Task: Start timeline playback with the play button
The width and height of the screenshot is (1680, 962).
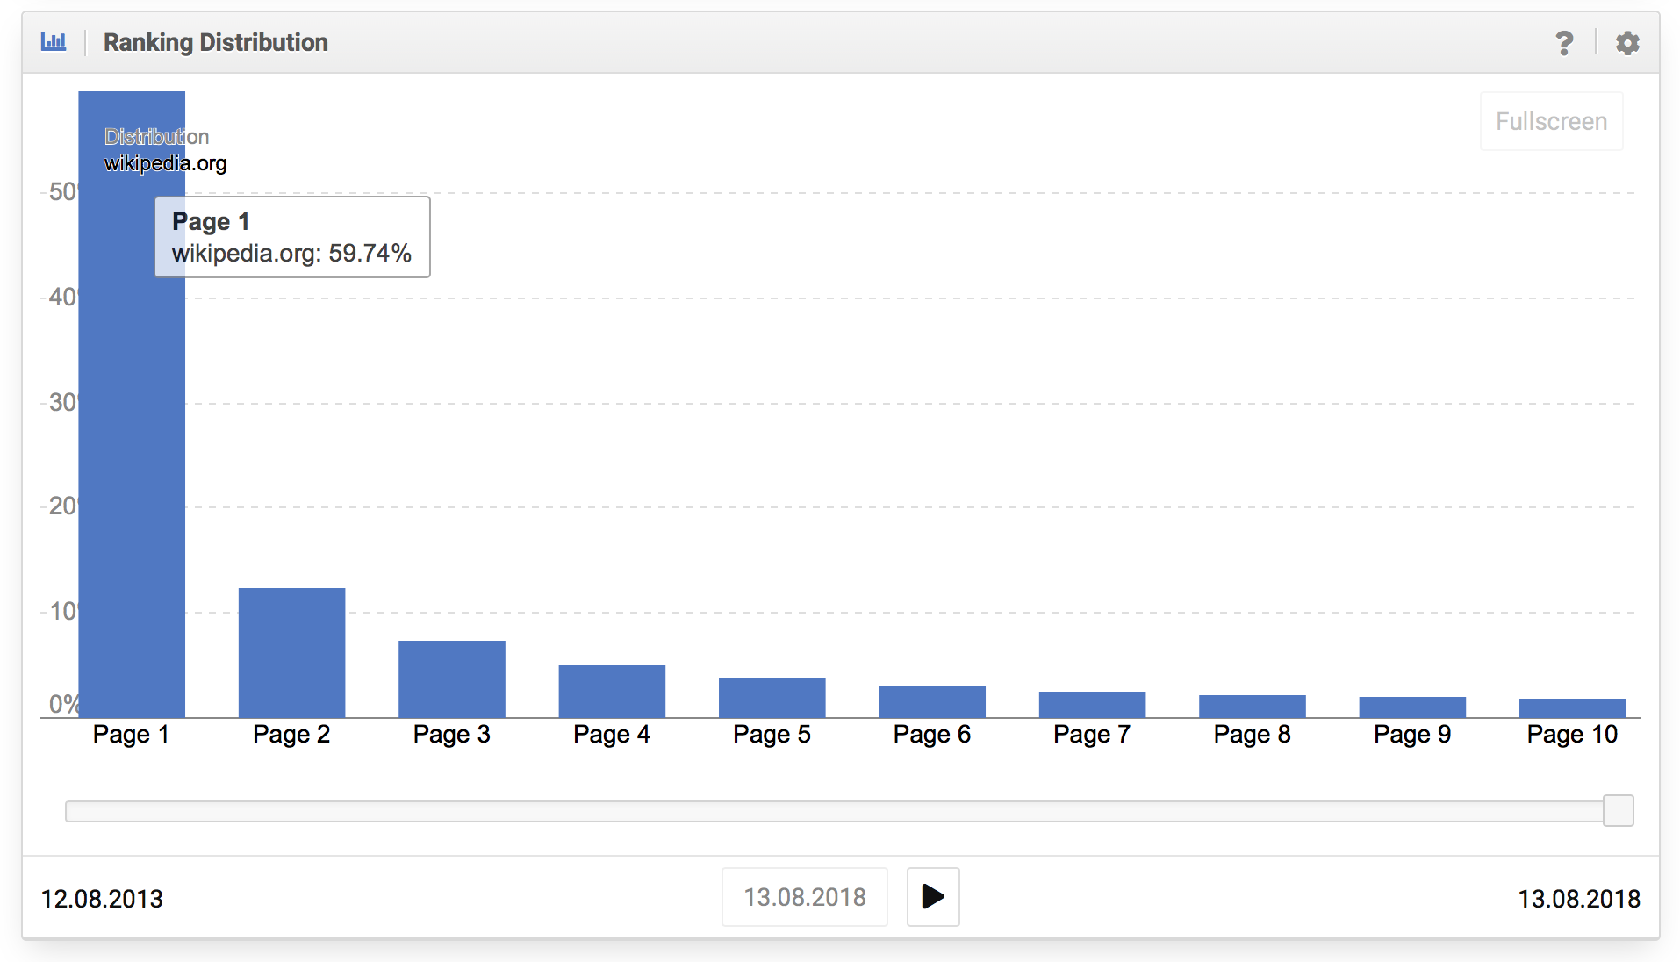Action: (x=933, y=896)
